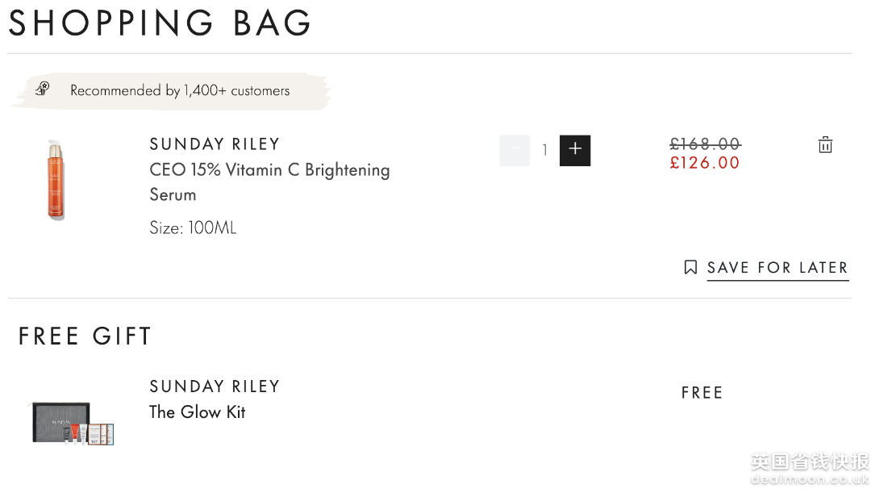Screen dimensions: 871x493
Task: Click the red £126.00 sale price
Action: pyautogui.click(x=705, y=163)
